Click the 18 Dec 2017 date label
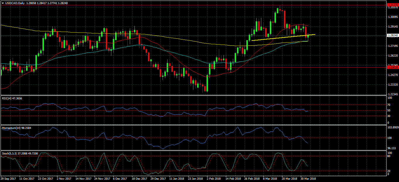399x182 pixels. click(x=139, y=178)
